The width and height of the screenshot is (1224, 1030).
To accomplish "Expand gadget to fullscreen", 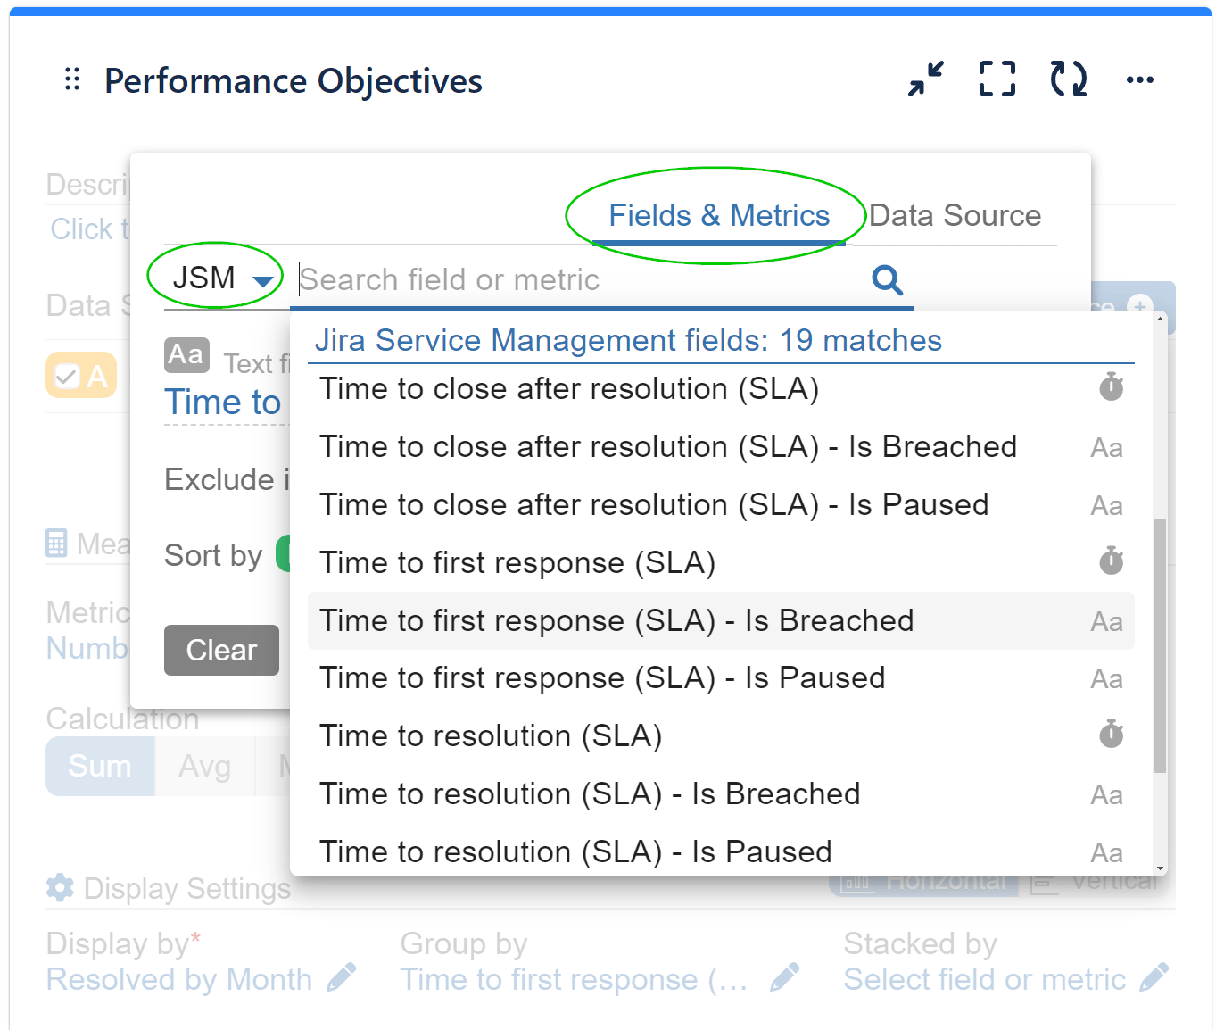I will (x=997, y=79).
